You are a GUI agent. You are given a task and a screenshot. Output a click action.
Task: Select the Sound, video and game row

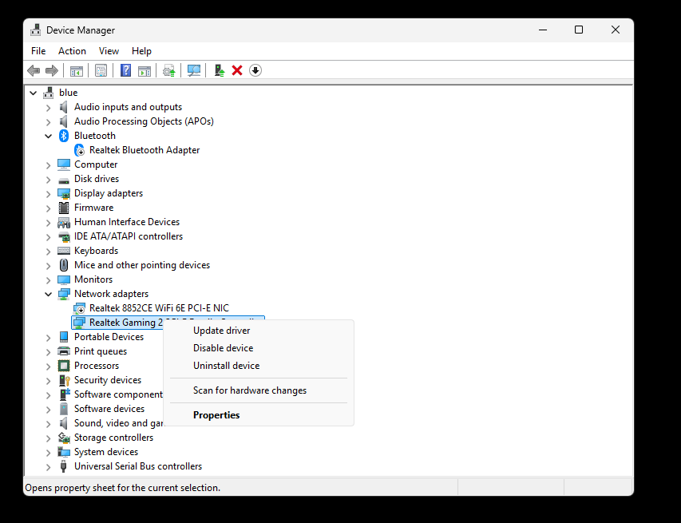[x=120, y=423]
